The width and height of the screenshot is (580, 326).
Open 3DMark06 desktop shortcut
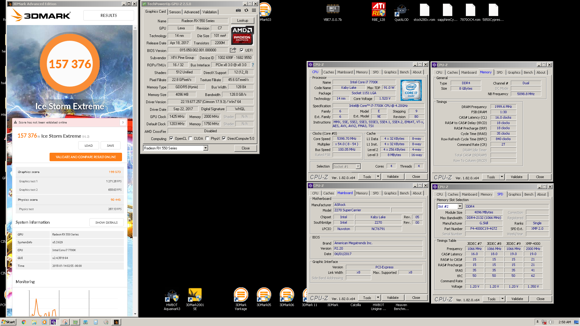287,297
